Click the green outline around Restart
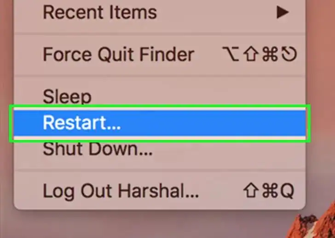 (160, 106)
